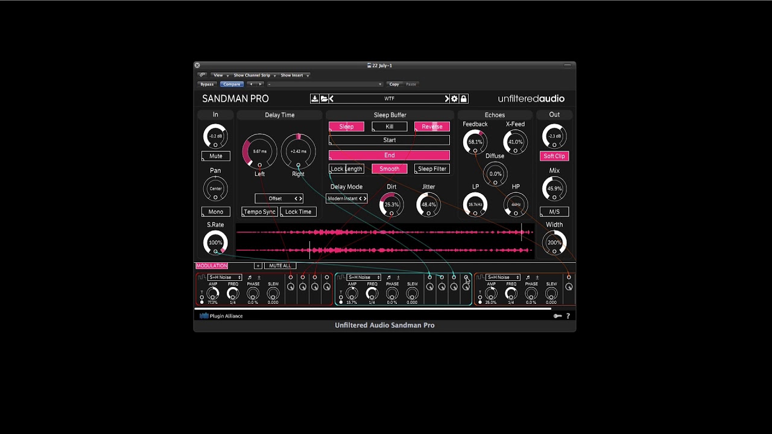Open S+H Noise dropdown on teal modulator

pos(364,277)
